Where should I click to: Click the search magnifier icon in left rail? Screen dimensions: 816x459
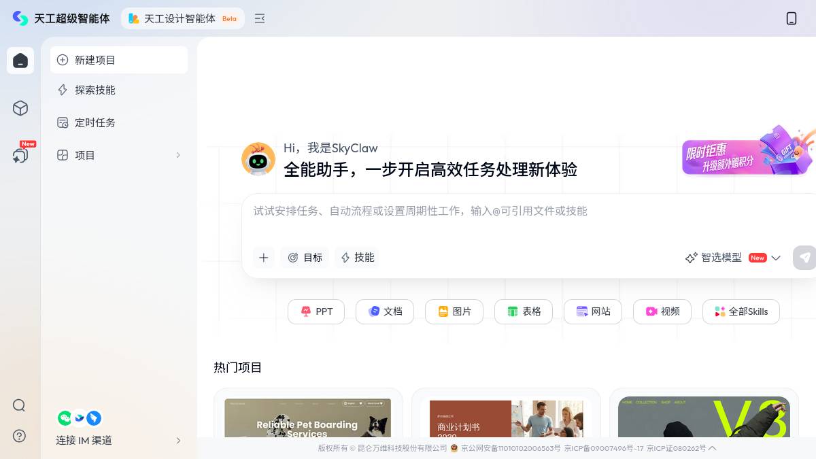[19, 405]
